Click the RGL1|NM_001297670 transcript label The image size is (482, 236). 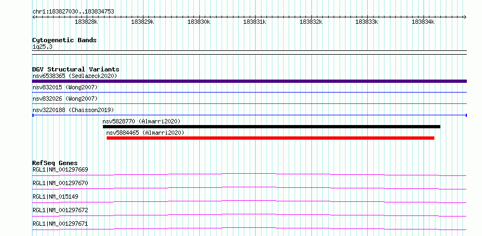[x=60, y=183]
